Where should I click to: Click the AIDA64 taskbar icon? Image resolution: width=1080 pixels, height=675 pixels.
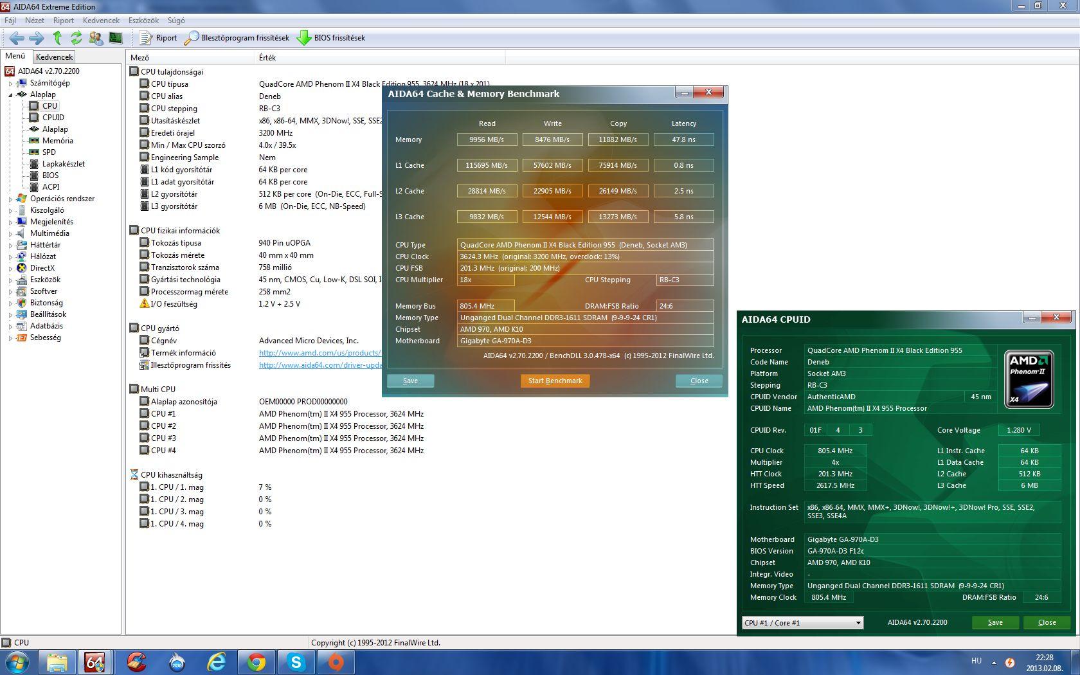[x=95, y=662]
